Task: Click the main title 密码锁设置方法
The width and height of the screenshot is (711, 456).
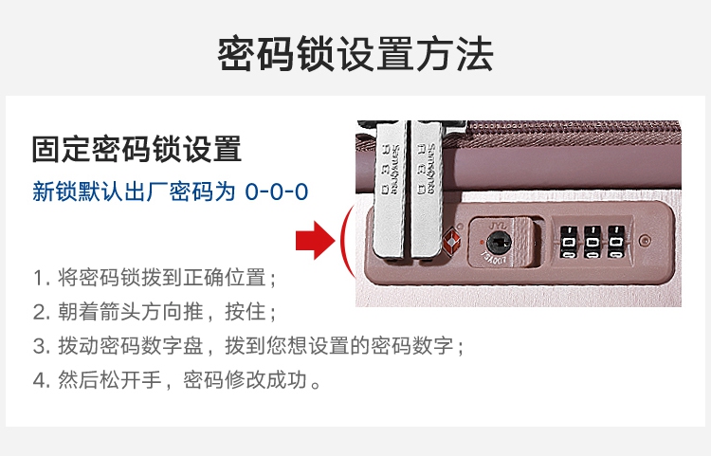Action: point(355,54)
